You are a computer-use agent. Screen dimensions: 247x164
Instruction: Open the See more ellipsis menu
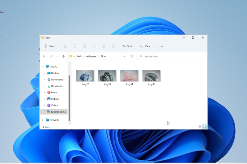point(161,46)
